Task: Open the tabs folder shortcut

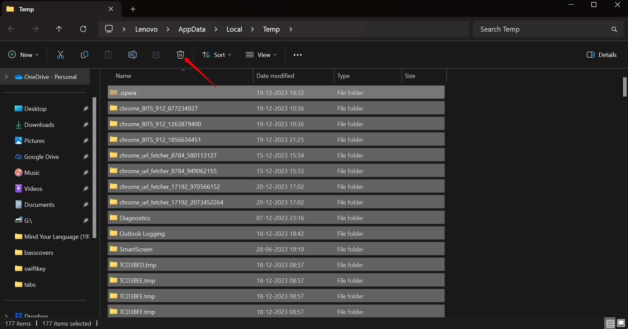Action: pos(25,284)
